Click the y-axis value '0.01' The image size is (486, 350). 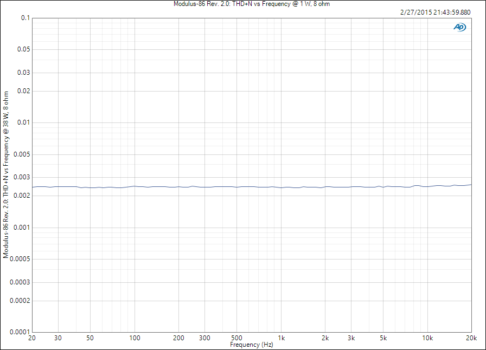tap(23, 122)
